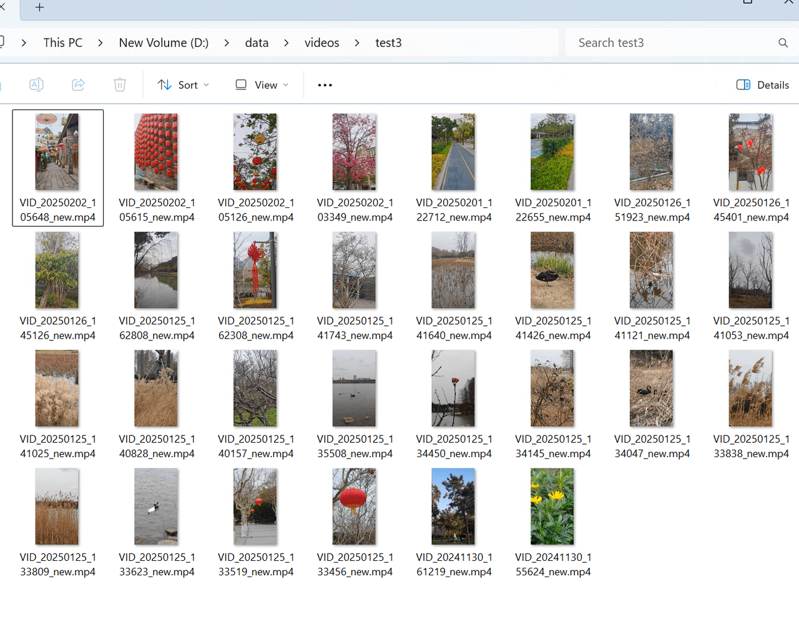Click the Rename icon in toolbar
Image resolution: width=799 pixels, height=624 pixels.
coord(36,84)
